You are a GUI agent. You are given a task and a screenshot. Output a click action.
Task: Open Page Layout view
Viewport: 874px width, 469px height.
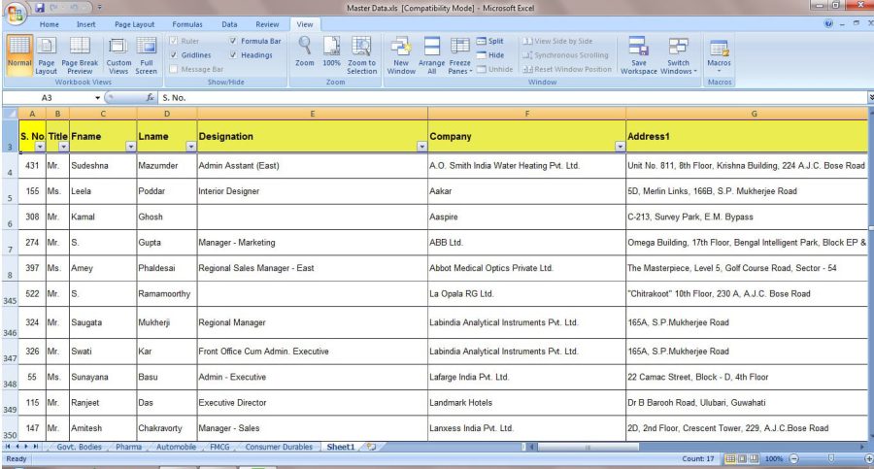47,55
